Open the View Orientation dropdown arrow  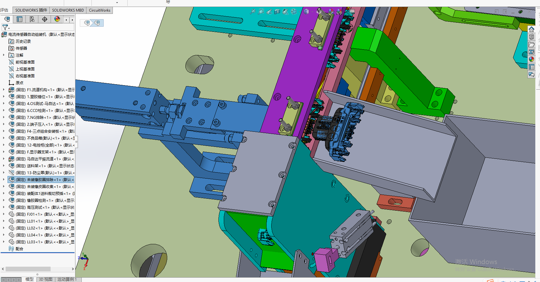[x=300, y=12]
